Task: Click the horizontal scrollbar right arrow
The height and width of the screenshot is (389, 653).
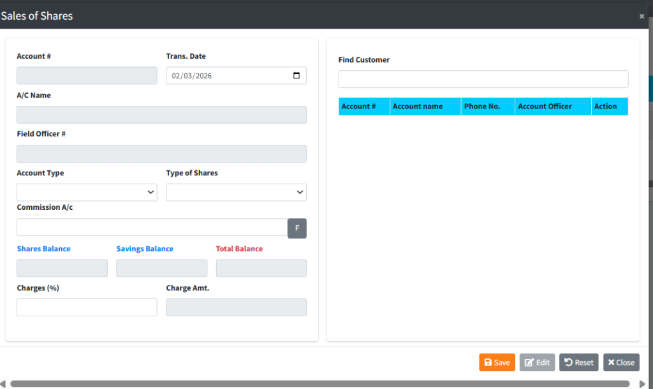Action: click(642, 384)
